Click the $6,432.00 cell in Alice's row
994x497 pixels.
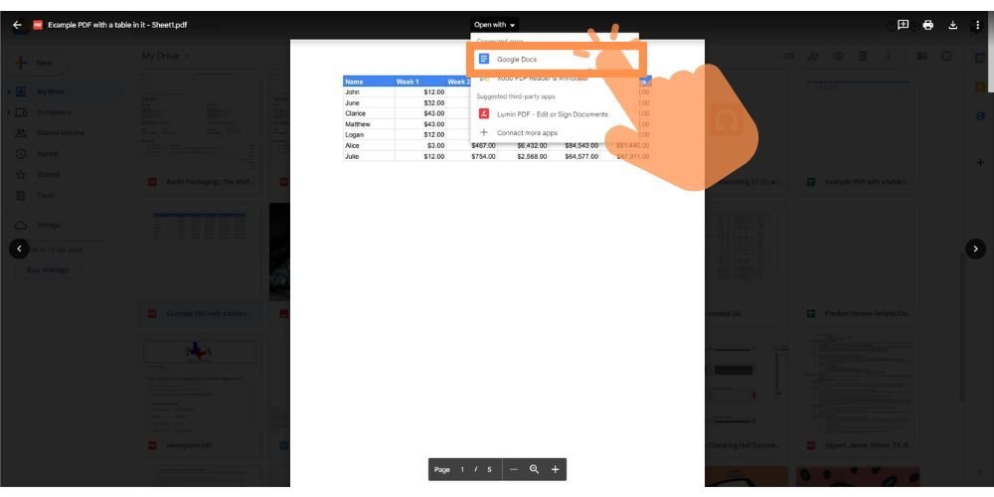tap(524, 146)
